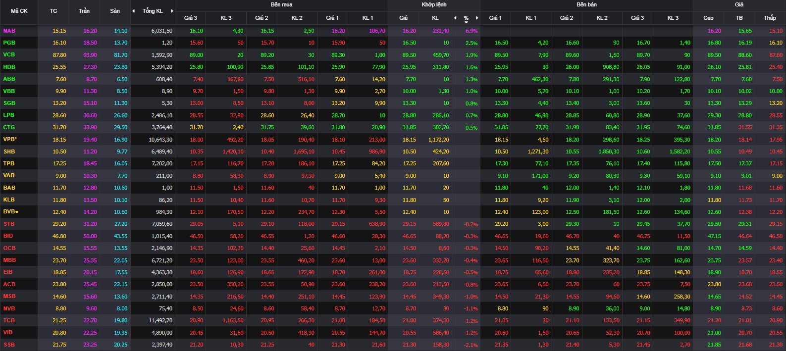The width and height of the screenshot is (786, 351).
Task: Select the LPB ticker symbol
Action: [x=9, y=115]
